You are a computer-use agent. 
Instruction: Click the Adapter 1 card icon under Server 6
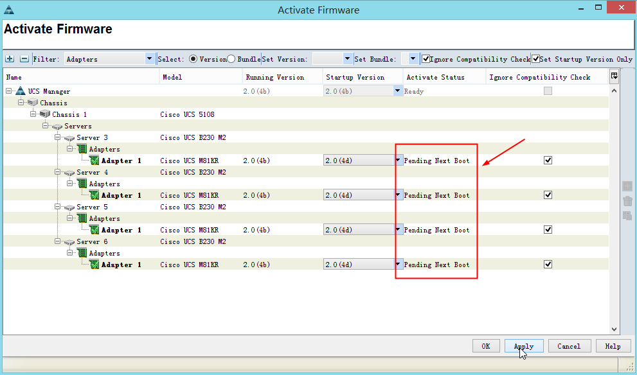click(94, 265)
